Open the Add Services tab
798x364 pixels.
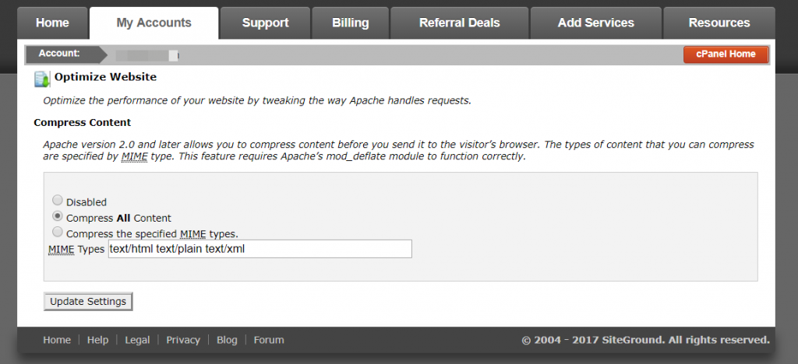pyautogui.click(x=595, y=23)
